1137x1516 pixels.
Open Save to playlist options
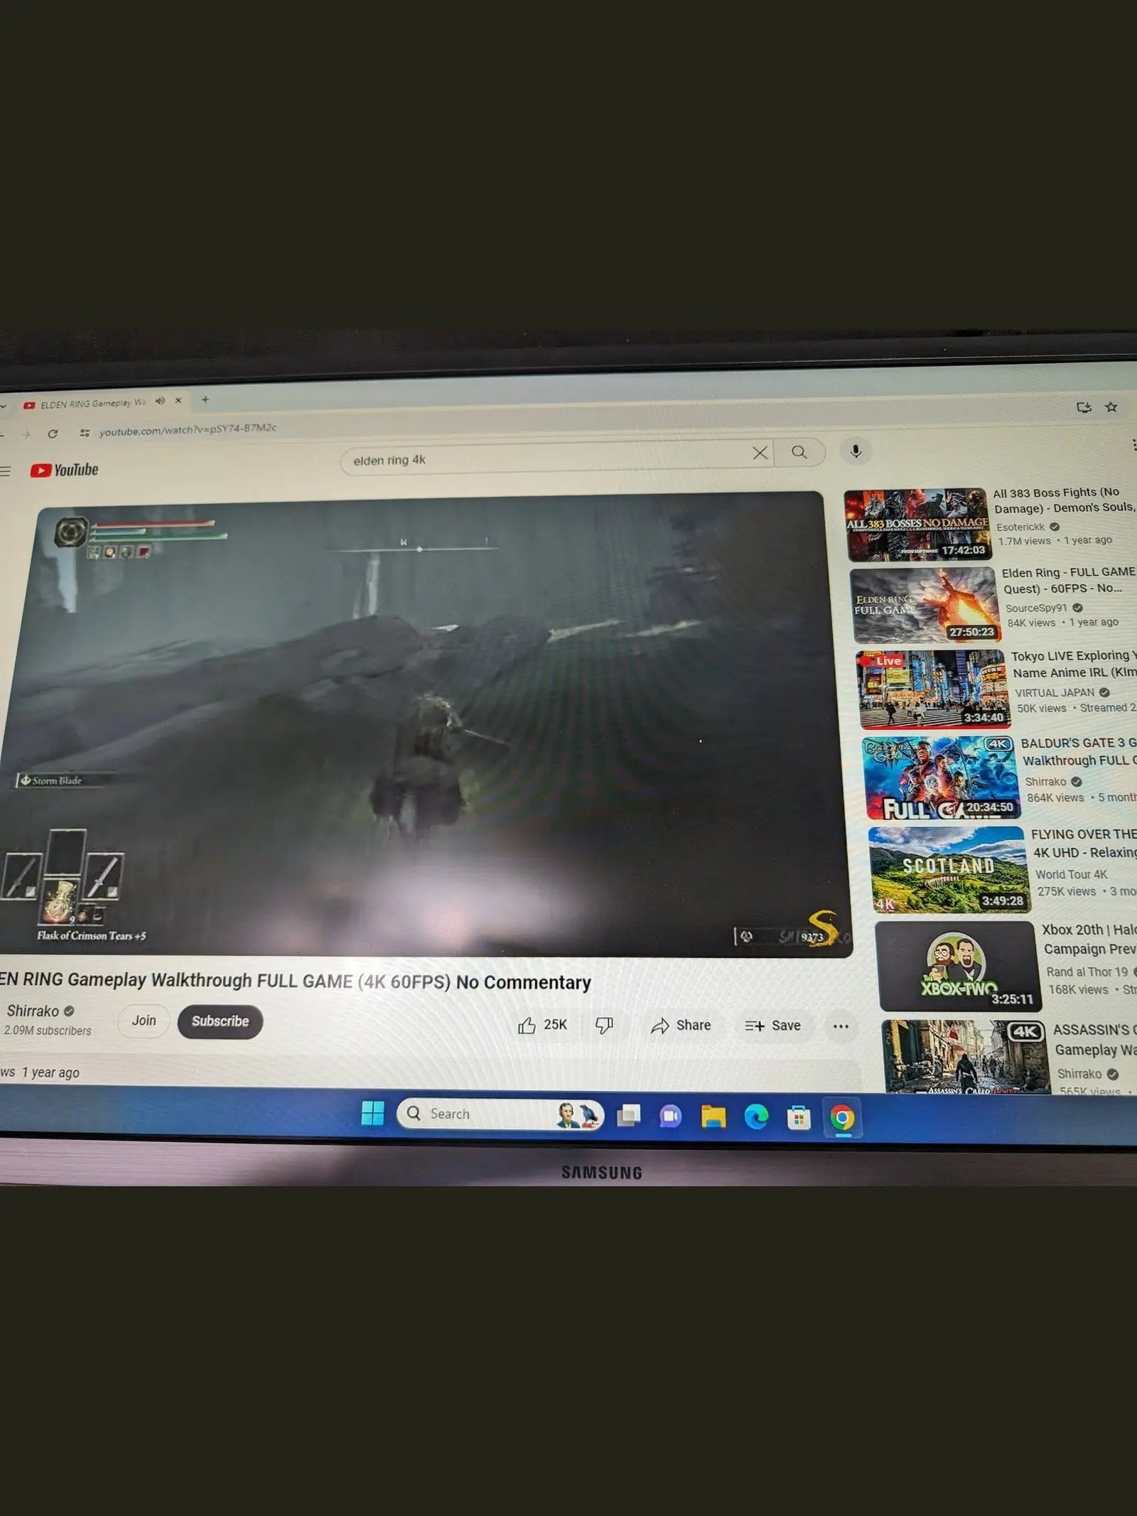coord(772,1026)
